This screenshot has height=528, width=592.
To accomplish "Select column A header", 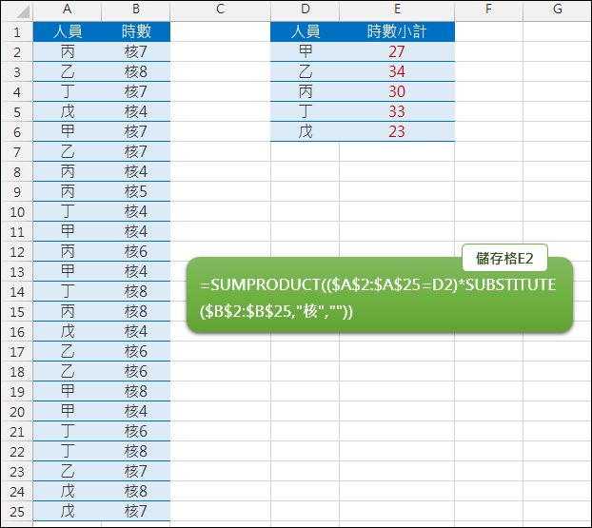I will click(x=67, y=10).
